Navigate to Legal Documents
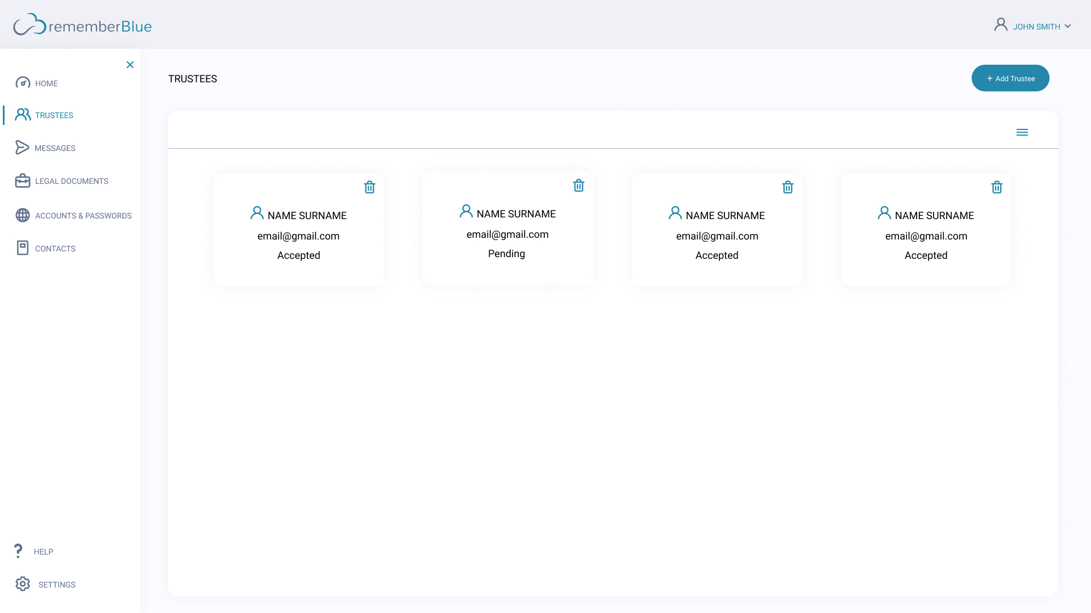Screen dimensions: 1091x613 [x=71, y=181]
